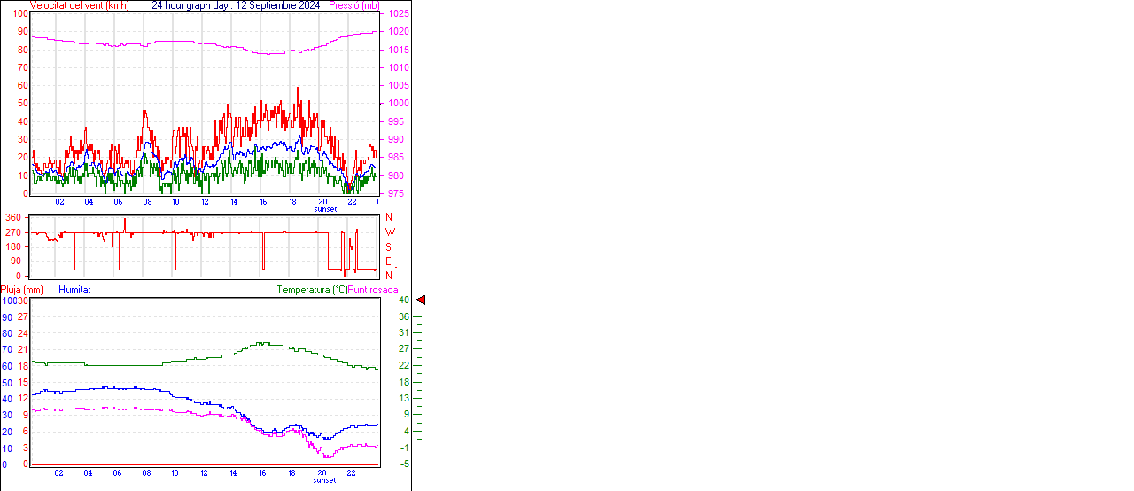Click the 'S' compass label on direction graph
1134x491 pixels.
click(388, 246)
